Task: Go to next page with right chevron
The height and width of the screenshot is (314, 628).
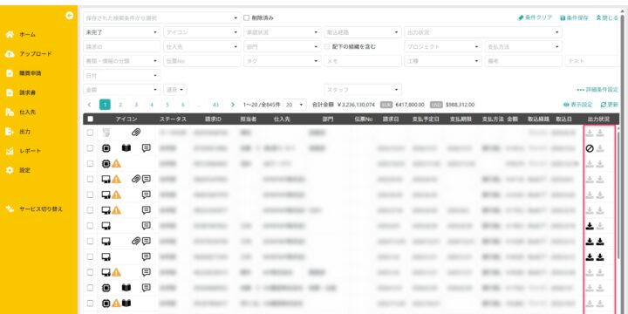Action: point(233,105)
